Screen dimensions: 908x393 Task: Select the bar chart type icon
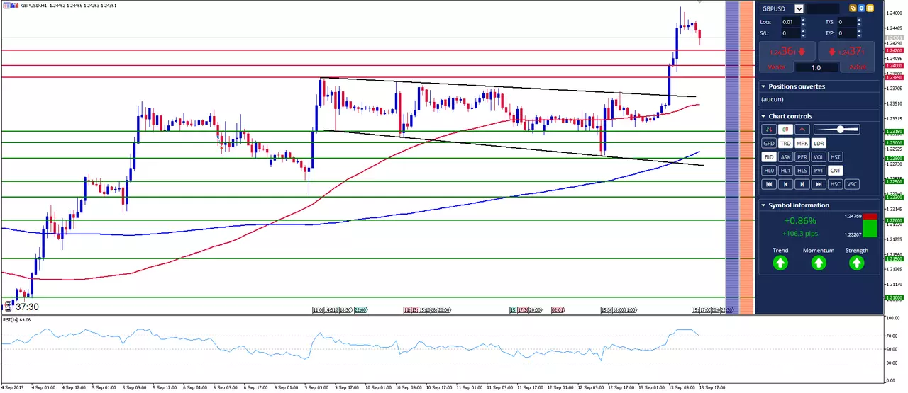(x=769, y=129)
